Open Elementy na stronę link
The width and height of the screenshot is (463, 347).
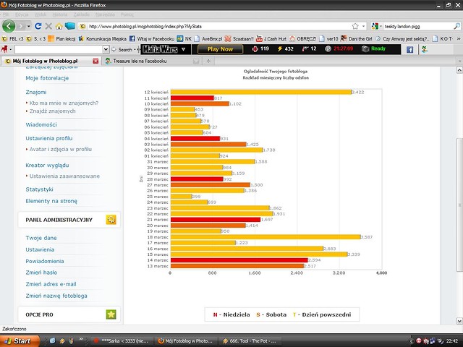51,201
